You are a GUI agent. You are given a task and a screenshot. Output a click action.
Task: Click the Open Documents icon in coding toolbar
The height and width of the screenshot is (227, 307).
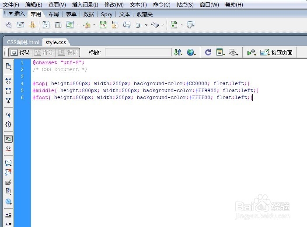pos(8,66)
